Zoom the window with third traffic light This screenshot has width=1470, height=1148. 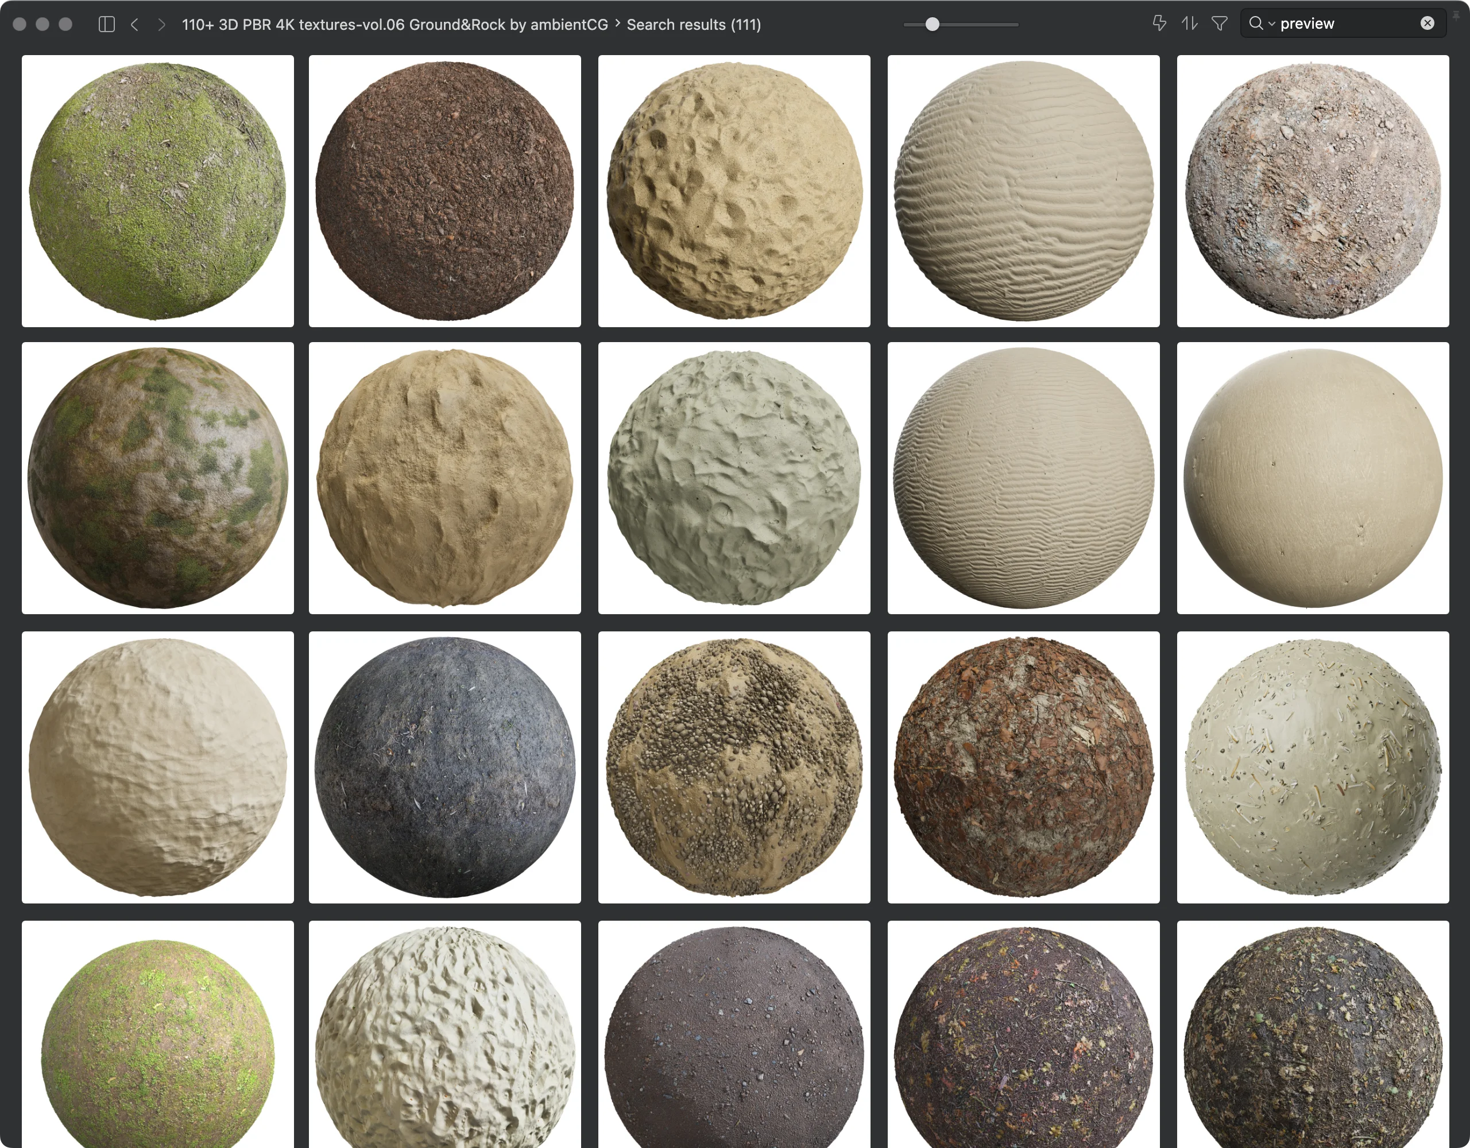(x=65, y=24)
